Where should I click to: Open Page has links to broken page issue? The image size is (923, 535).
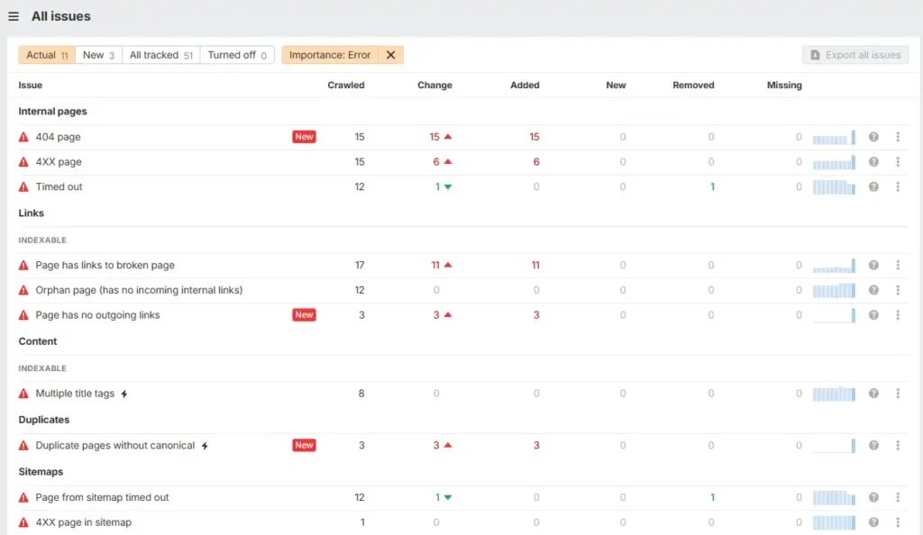(x=105, y=265)
